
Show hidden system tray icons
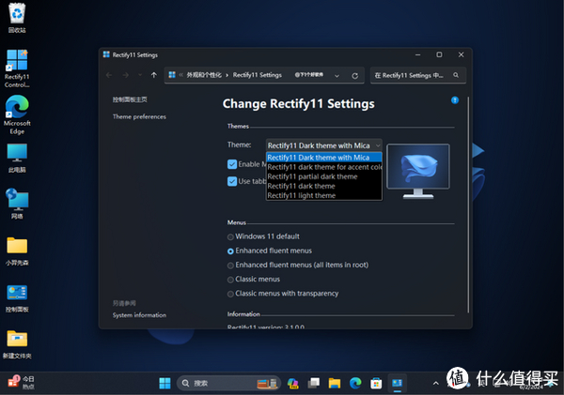(x=435, y=383)
